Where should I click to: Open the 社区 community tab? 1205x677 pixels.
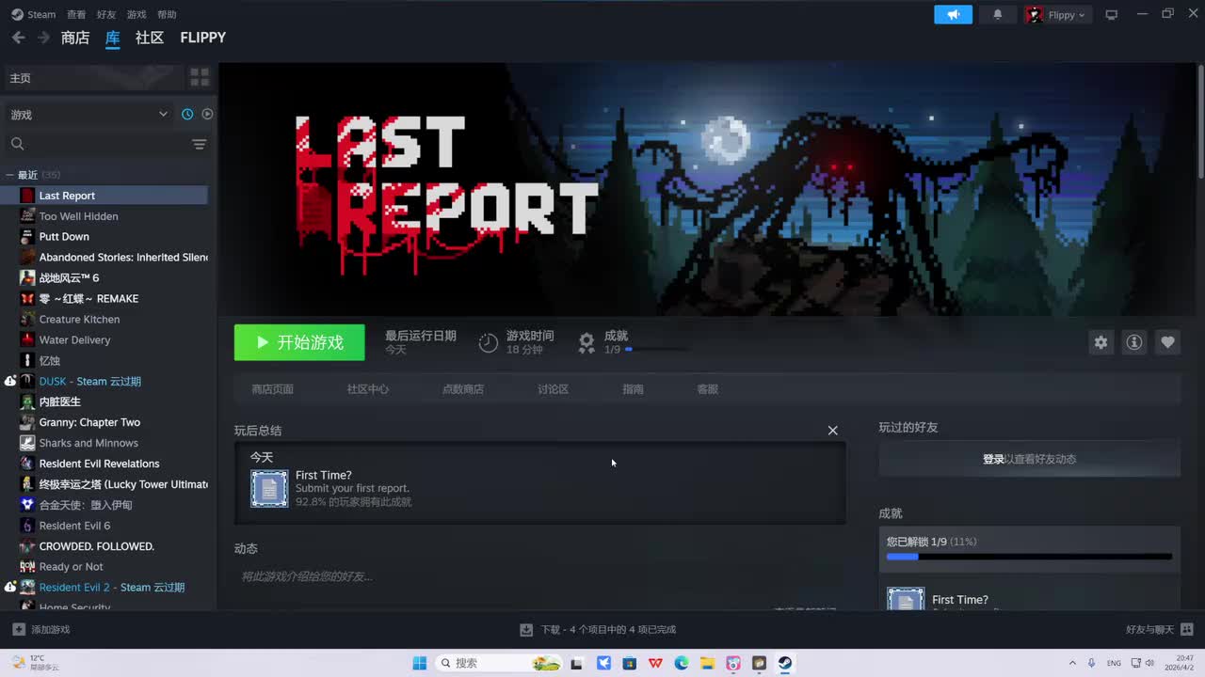coord(150,38)
